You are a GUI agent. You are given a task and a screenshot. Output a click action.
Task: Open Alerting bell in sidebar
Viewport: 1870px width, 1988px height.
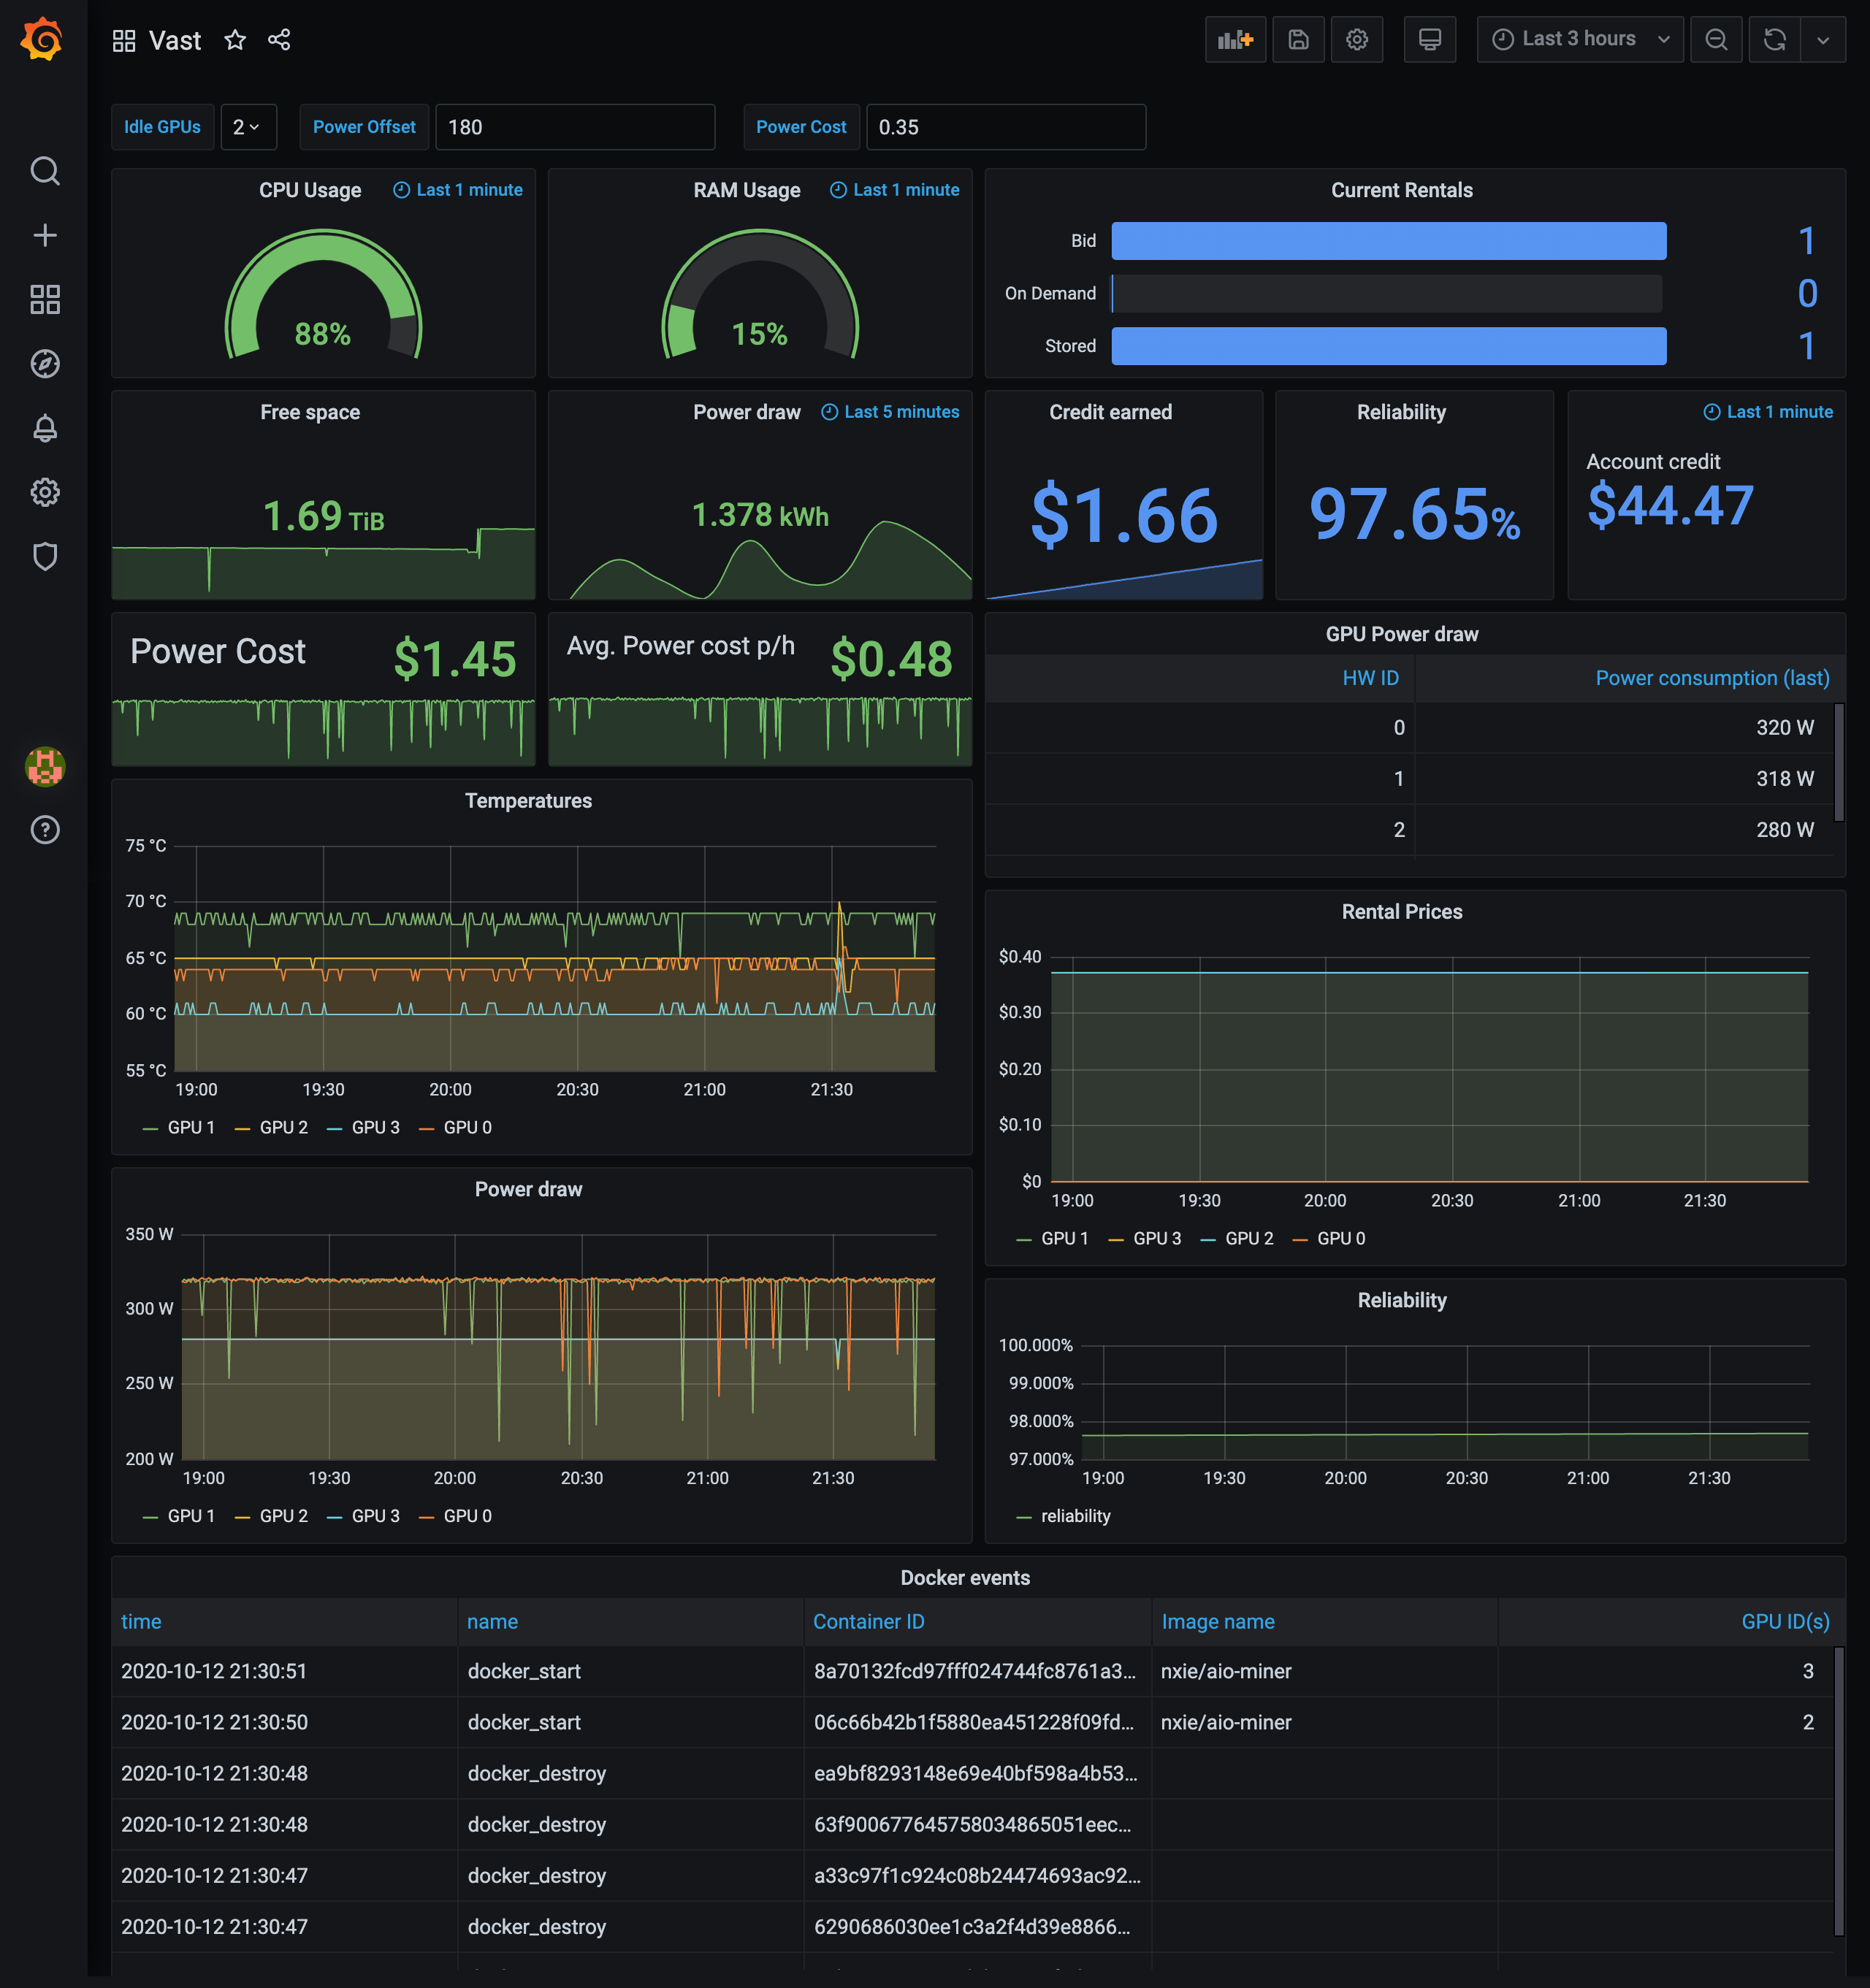tap(45, 428)
